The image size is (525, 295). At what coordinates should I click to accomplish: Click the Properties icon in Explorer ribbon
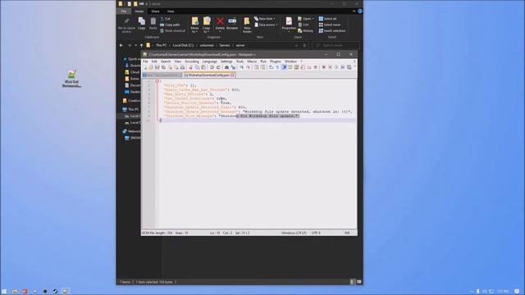(x=289, y=22)
